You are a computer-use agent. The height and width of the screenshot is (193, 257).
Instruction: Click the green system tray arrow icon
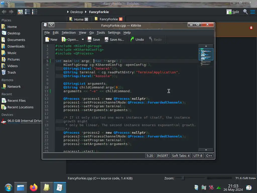tap(219, 187)
